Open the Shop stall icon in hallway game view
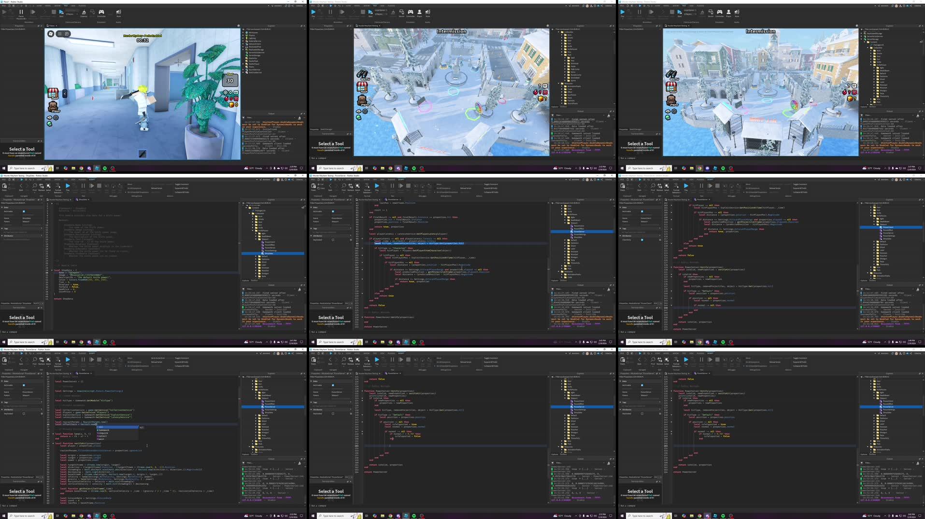Image resolution: width=925 pixels, height=519 pixels. 53,93
